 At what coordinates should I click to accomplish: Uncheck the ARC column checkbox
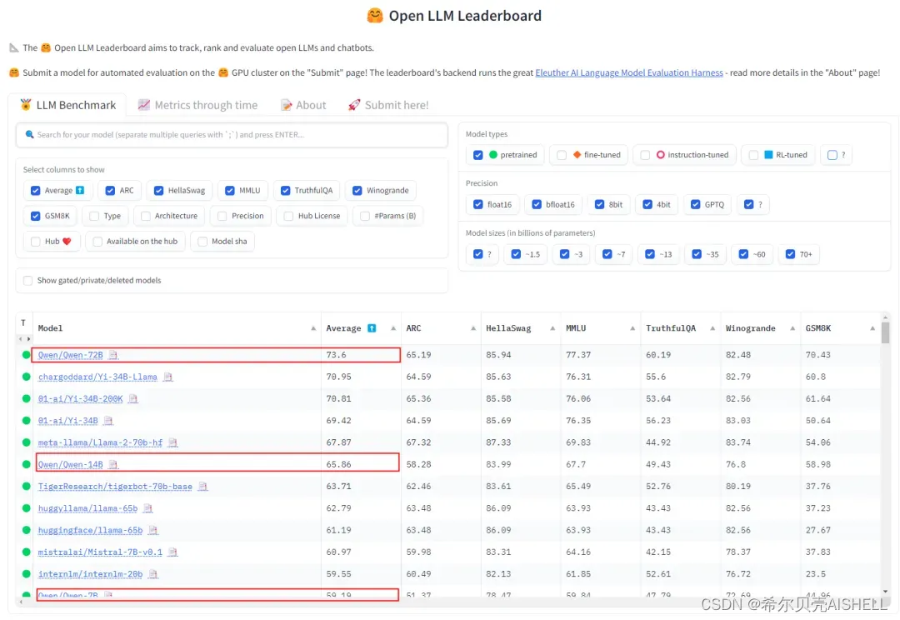point(110,191)
